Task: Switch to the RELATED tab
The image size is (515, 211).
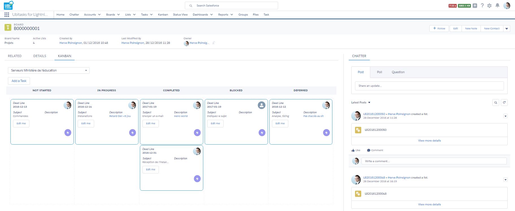Action: (15, 56)
